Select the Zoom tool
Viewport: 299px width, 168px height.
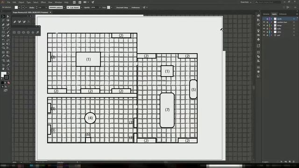[8, 69]
